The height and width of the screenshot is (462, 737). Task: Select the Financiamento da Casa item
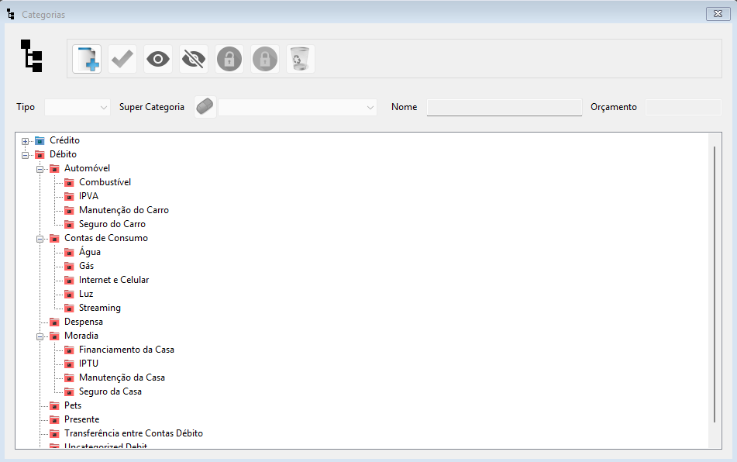tap(126, 350)
